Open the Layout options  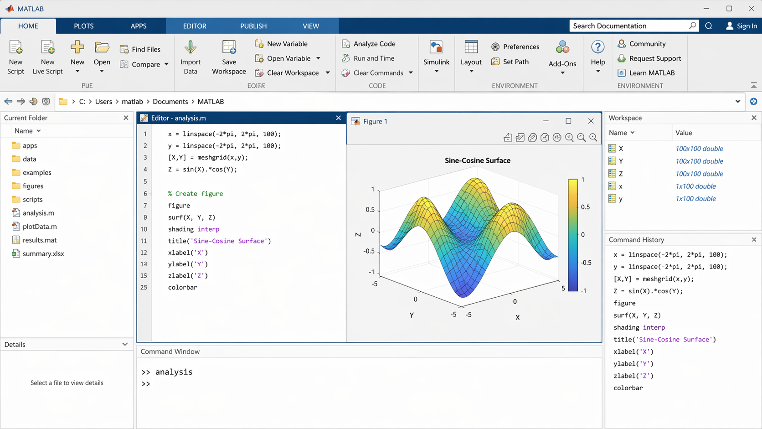click(471, 57)
